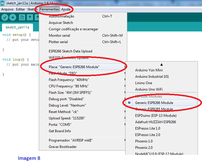Open Monitor serial from the menu
The height and width of the screenshot is (166, 202).
[x=83, y=36]
